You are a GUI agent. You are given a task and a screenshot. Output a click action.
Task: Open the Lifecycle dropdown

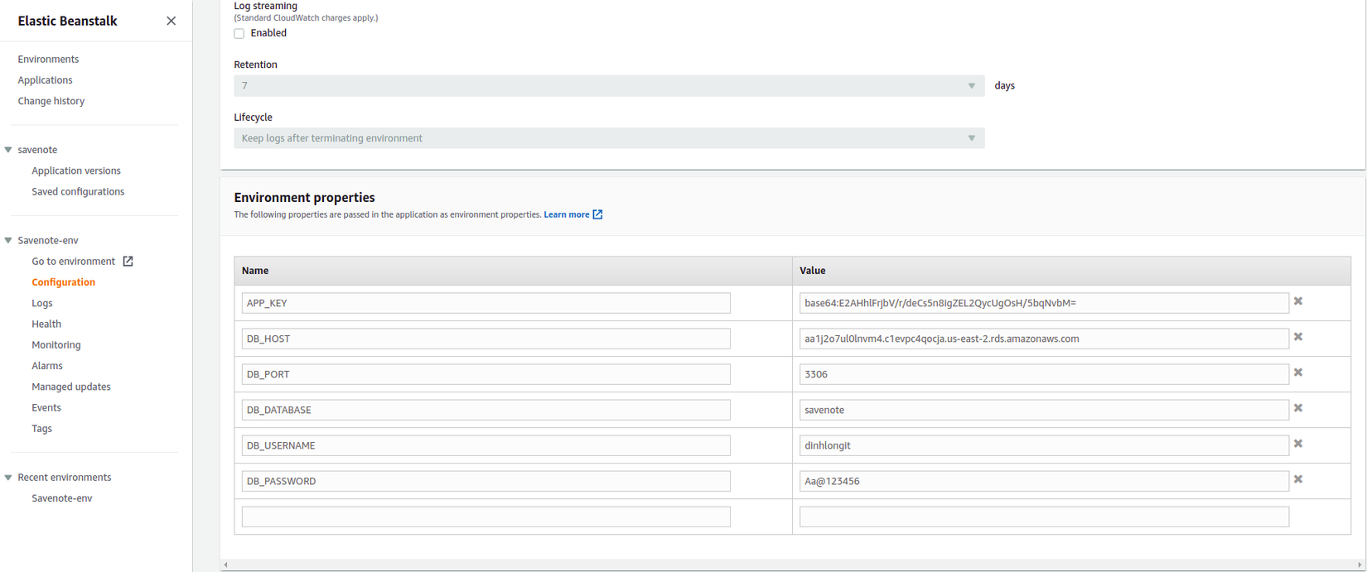tap(609, 138)
